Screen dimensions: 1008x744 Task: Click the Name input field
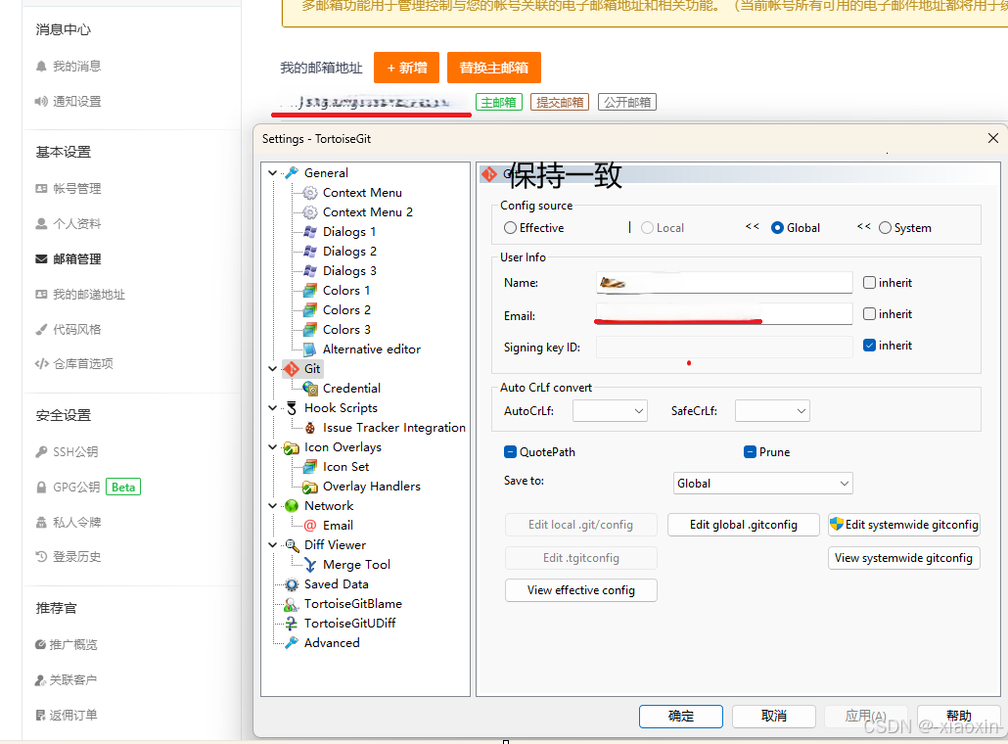[x=724, y=282]
